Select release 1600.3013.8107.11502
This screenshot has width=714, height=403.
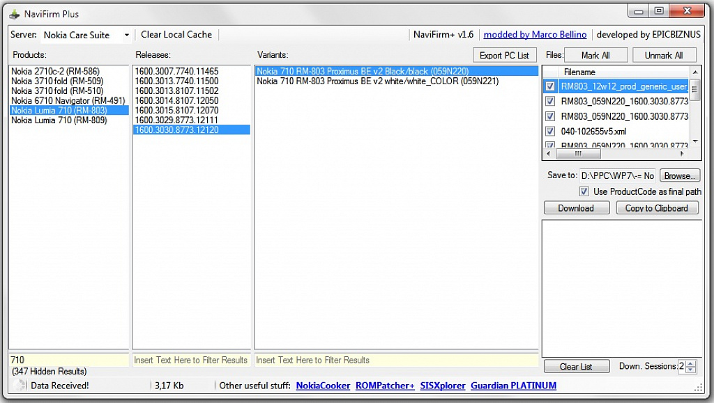192,91
